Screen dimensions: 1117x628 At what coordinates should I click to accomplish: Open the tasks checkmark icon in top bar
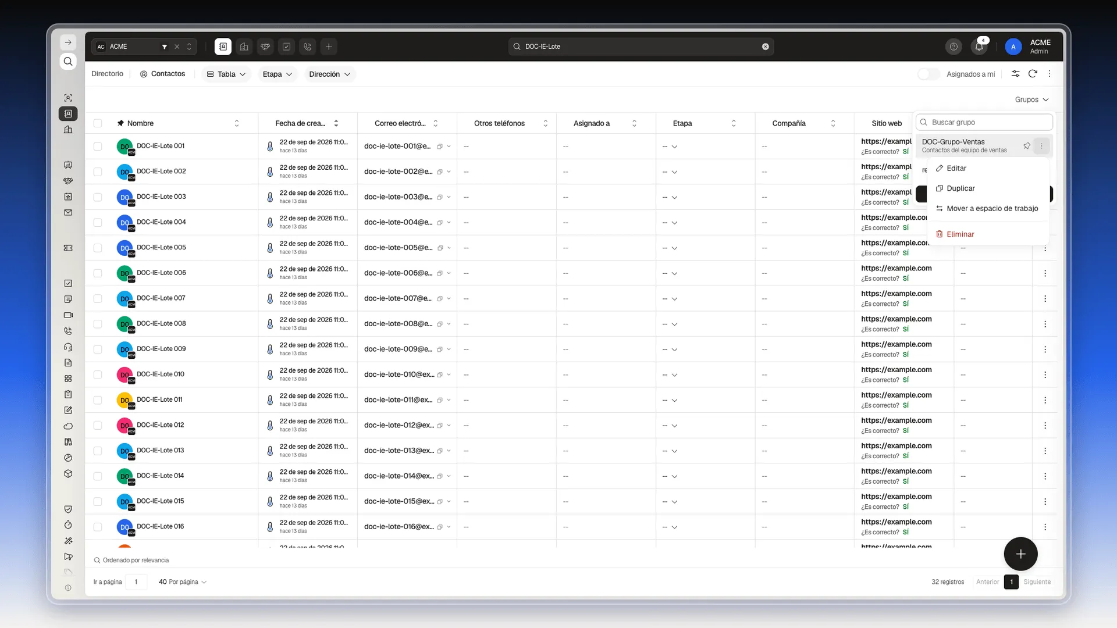coord(287,47)
